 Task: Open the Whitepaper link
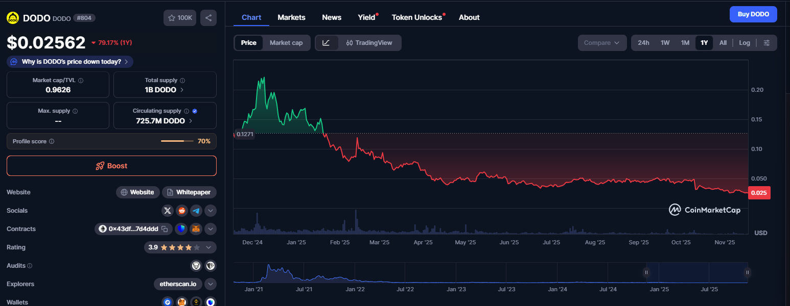189,192
